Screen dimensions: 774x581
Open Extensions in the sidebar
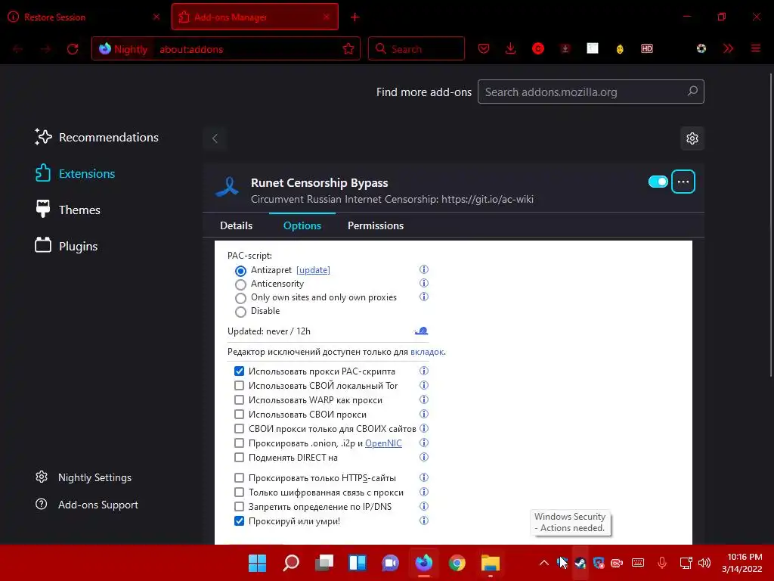pyautogui.click(x=75, y=173)
